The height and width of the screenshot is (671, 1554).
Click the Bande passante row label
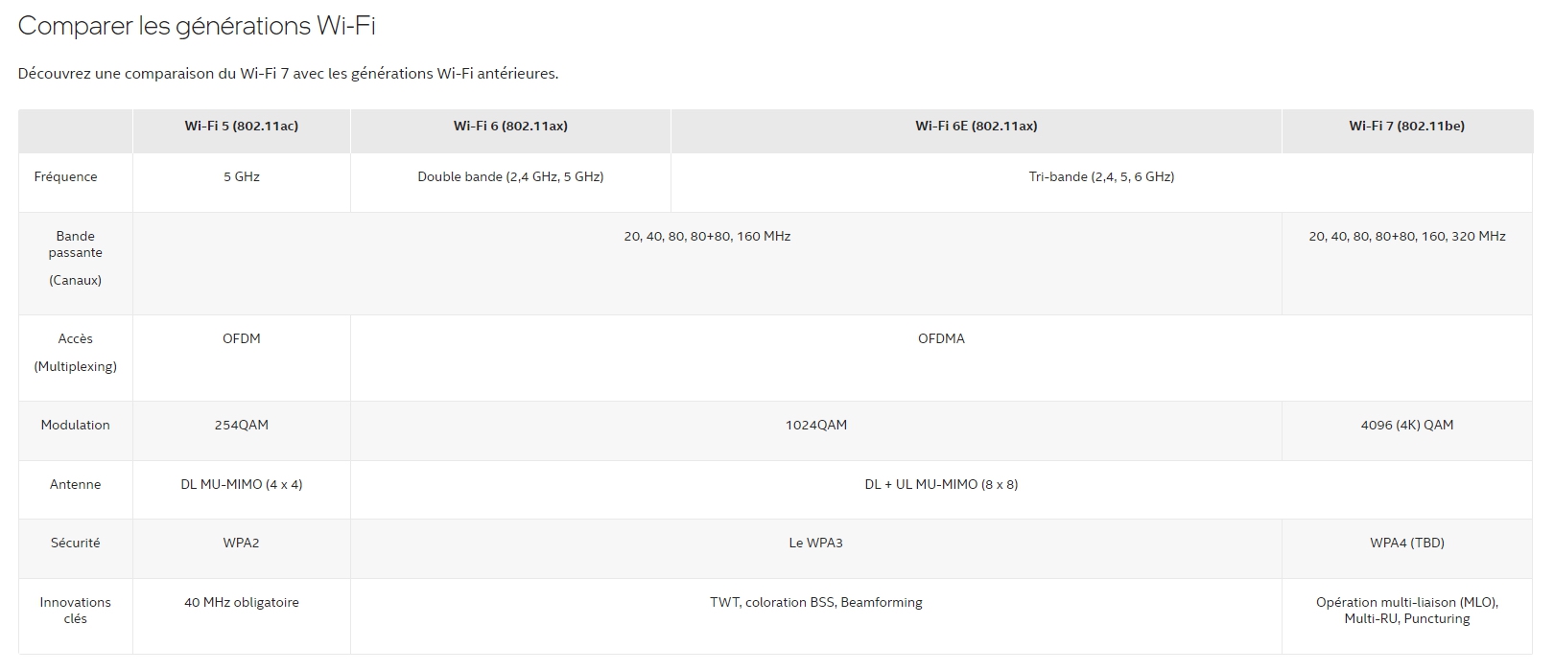point(75,244)
